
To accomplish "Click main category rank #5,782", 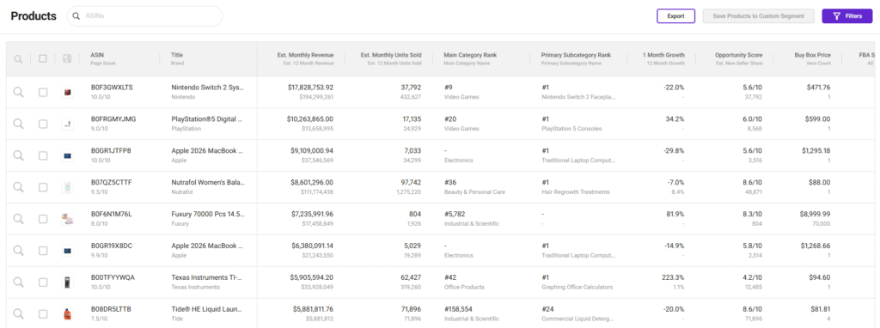I will click(455, 214).
